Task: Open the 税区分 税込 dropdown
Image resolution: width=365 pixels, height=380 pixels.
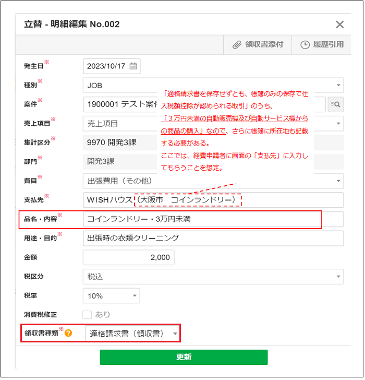Action: click(213, 277)
